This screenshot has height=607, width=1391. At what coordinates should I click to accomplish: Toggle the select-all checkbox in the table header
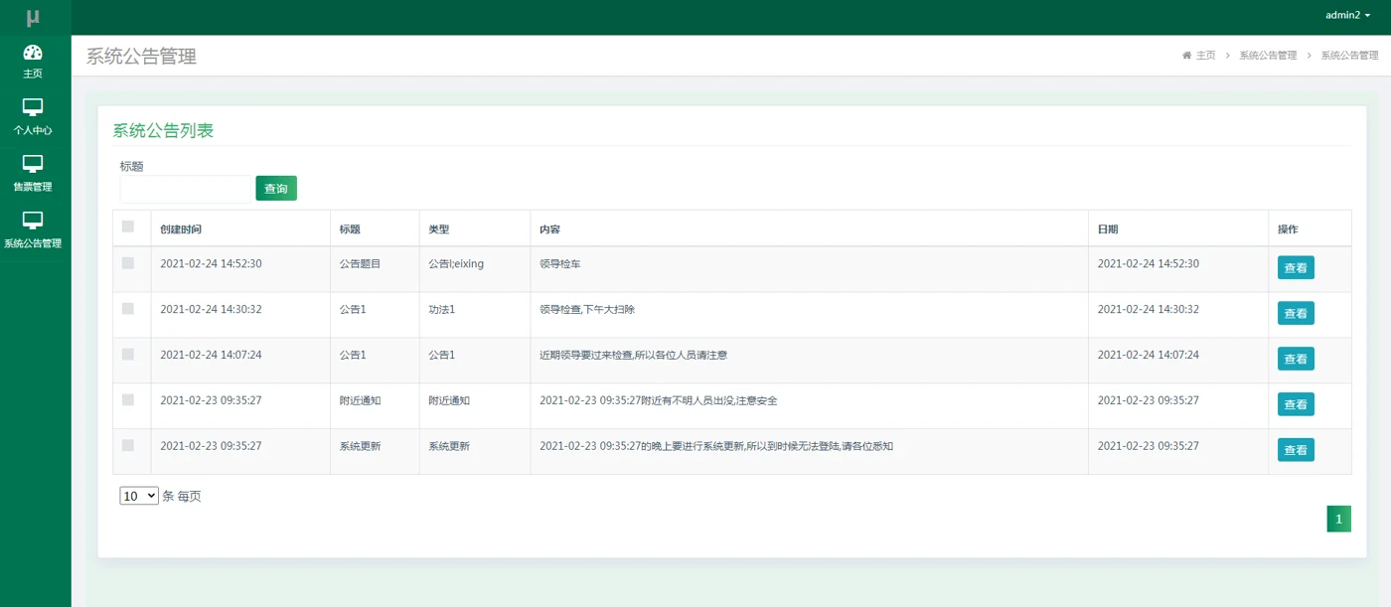[128, 227]
